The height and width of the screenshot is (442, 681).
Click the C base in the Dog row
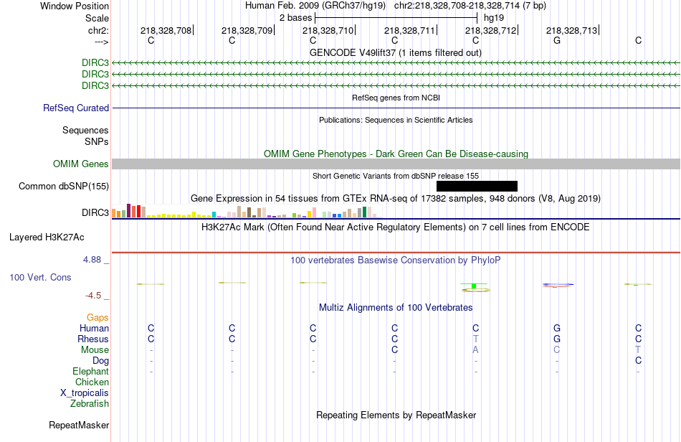coord(638,360)
